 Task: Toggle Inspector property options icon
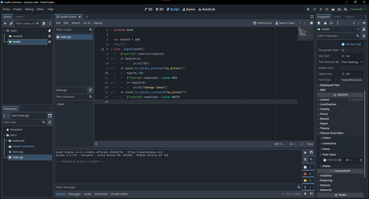[364, 36]
